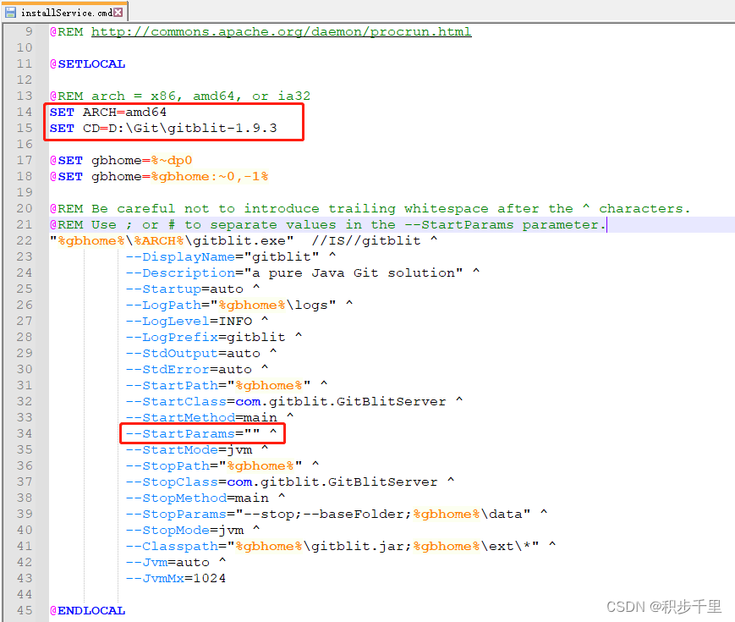Click the --LogPrefix=gitblit line
Image resolution: width=735 pixels, height=622 pixels.
point(214,338)
